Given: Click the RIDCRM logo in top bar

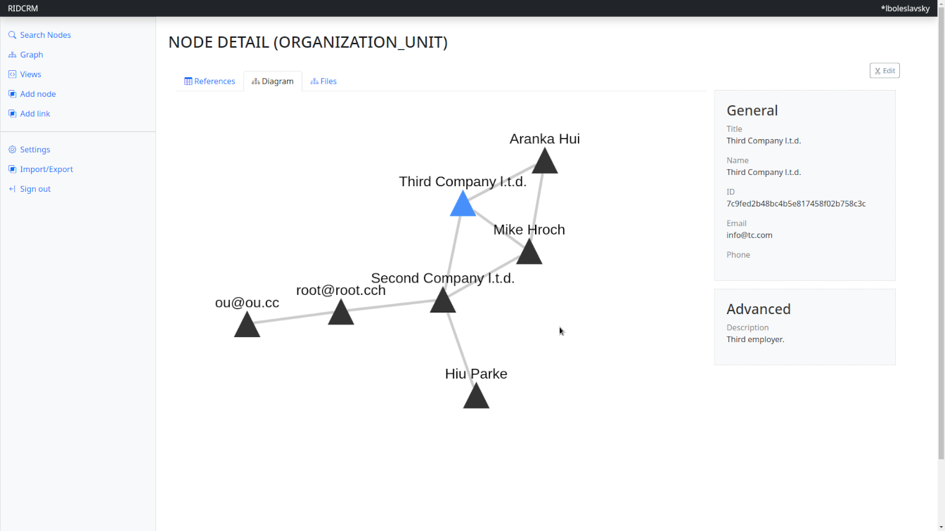Looking at the screenshot, I should pos(22,8).
